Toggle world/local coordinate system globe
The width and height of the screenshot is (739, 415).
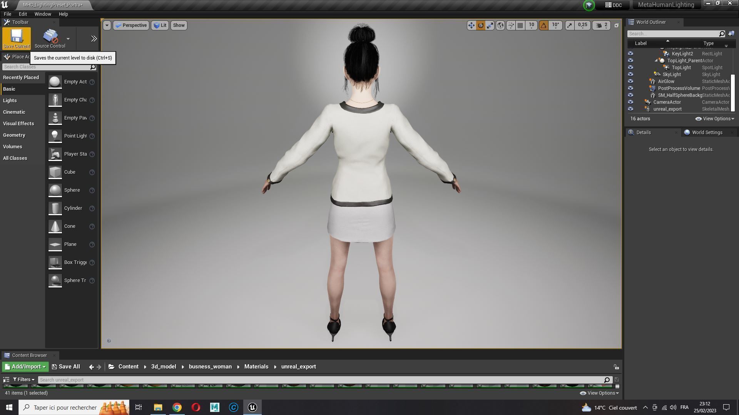tap(500, 25)
